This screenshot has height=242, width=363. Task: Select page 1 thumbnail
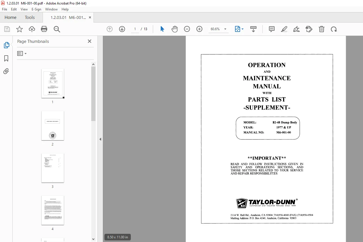(x=53, y=83)
